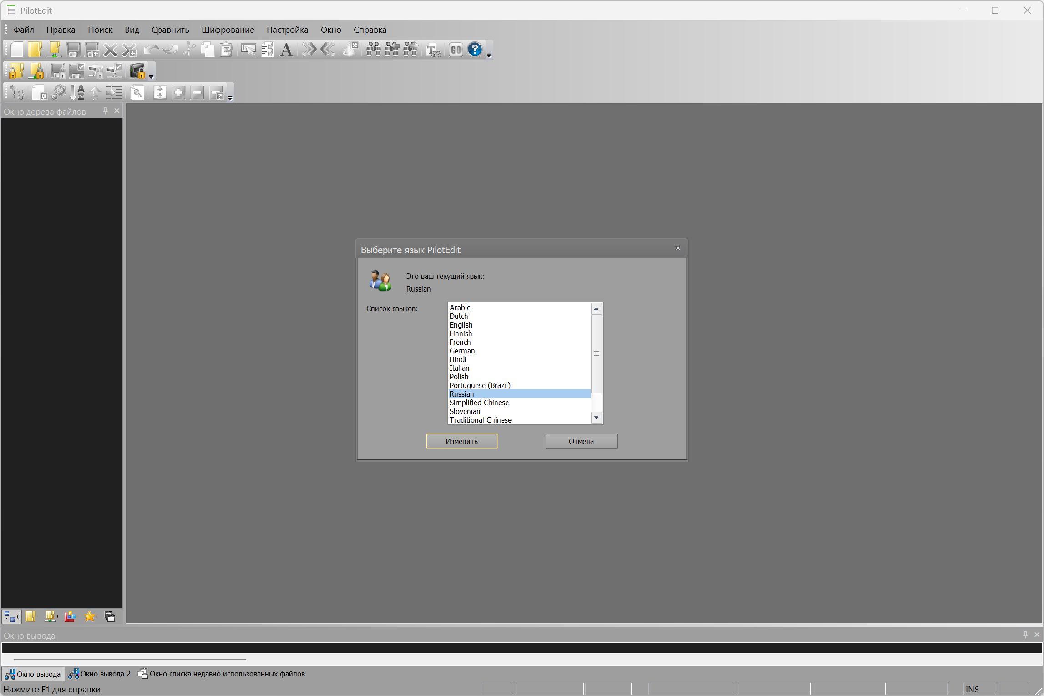1044x696 pixels.
Task: Select French in the language list
Action: pyautogui.click(x=519, y=342)
